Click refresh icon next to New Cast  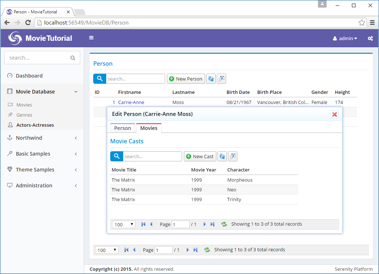222,156
